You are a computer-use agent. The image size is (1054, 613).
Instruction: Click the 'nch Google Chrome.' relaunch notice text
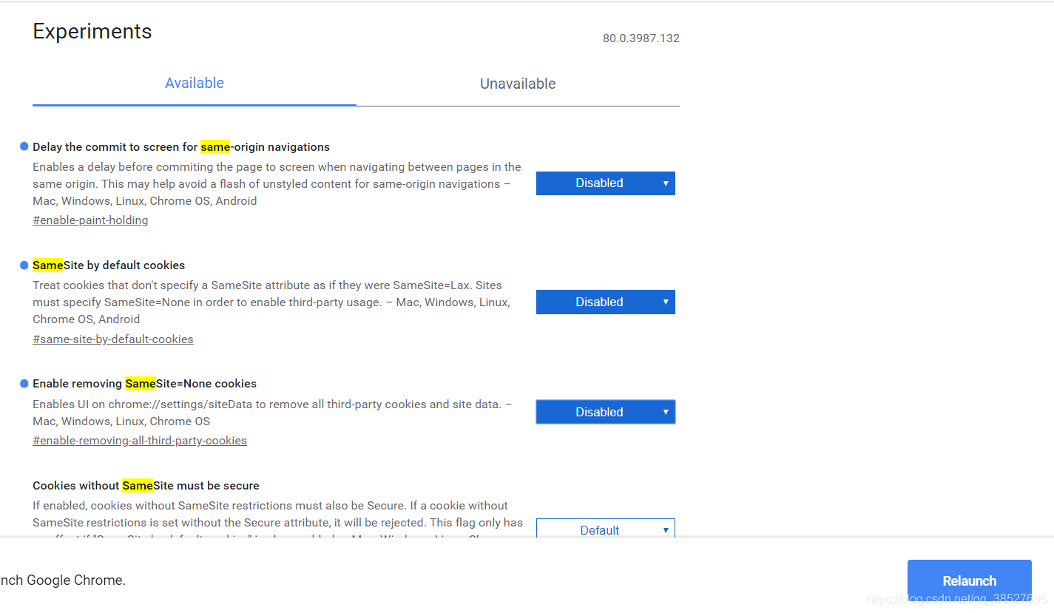point(63,580)
